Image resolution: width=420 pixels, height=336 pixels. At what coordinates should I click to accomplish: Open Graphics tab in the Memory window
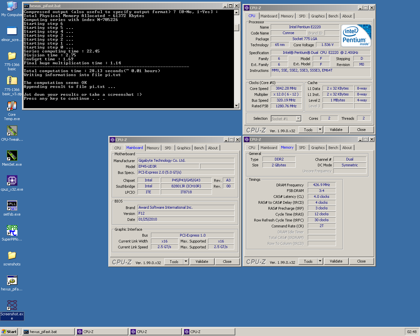click(x=318, y=148)
